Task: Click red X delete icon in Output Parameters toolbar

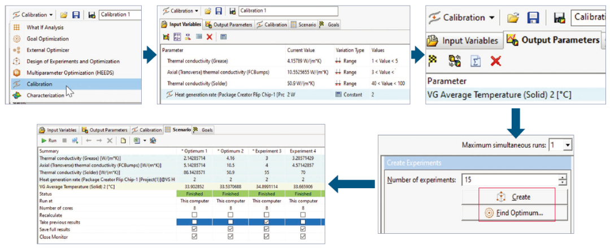Action: 496,60
